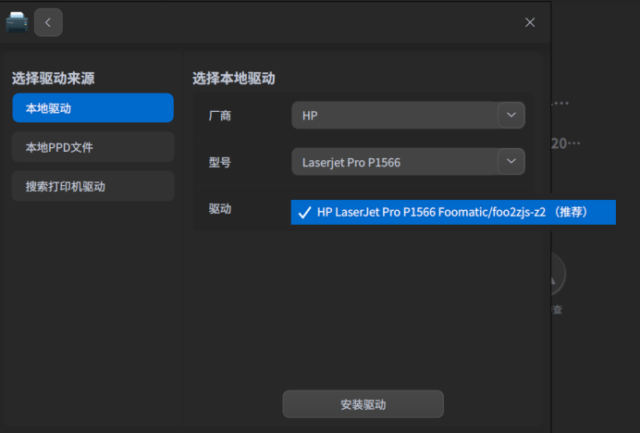Click the checkmark beside the recommended driver

(303, 213)
